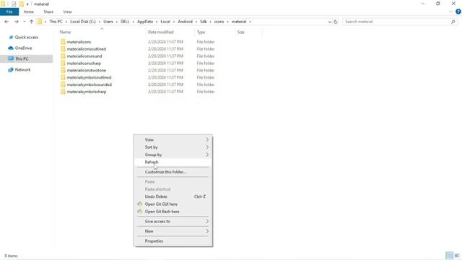Refresh the address bar with reload icon

[335, 22]
